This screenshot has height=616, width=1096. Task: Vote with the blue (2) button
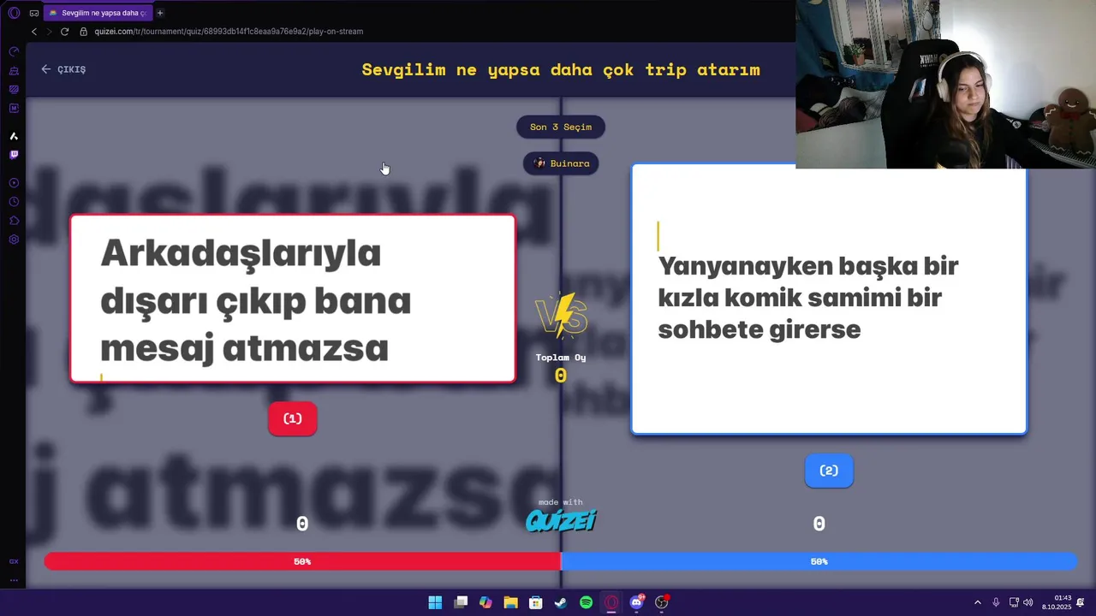pyautogui.click(x=829, y=471)
